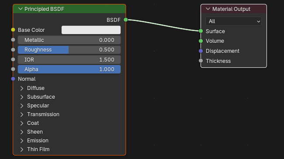Select the Principled BSDF node header
This screenshot has width=284, height=159.
click(69, 9)
